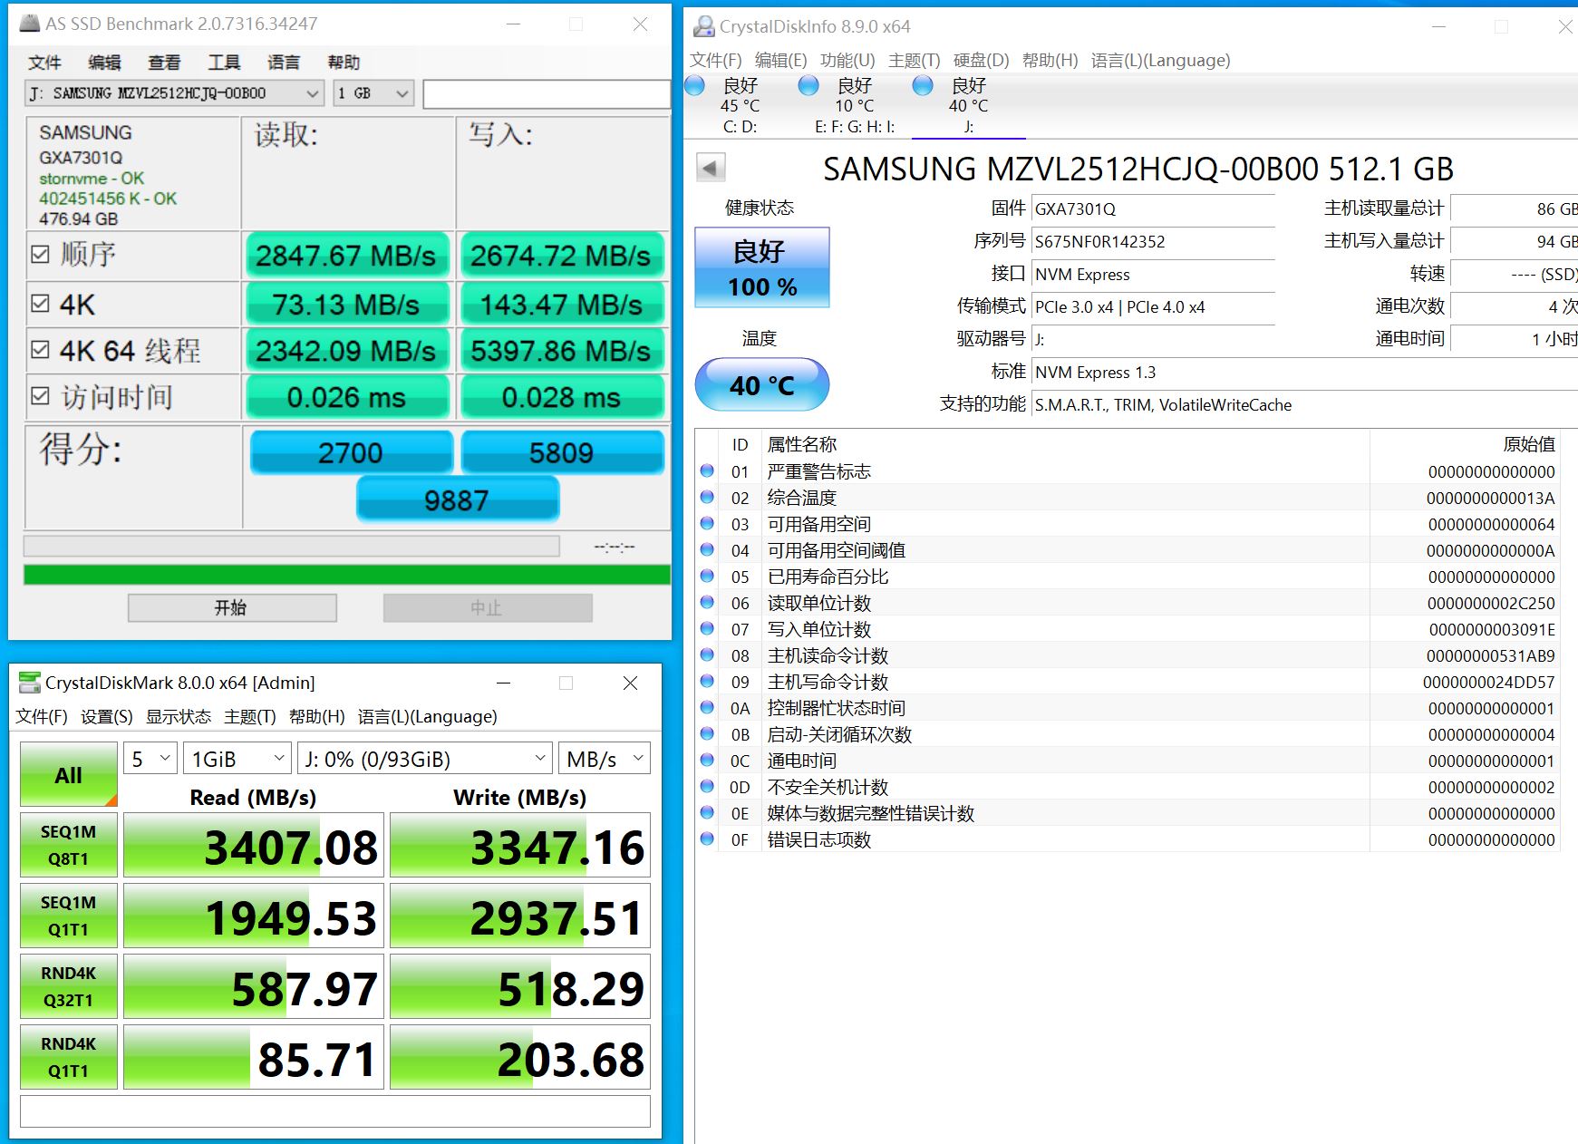This screenshot has width=1578, height=1144.
Task: Open the 1GiB size dropdown in CrystalDiskMark
Action: 237,759
